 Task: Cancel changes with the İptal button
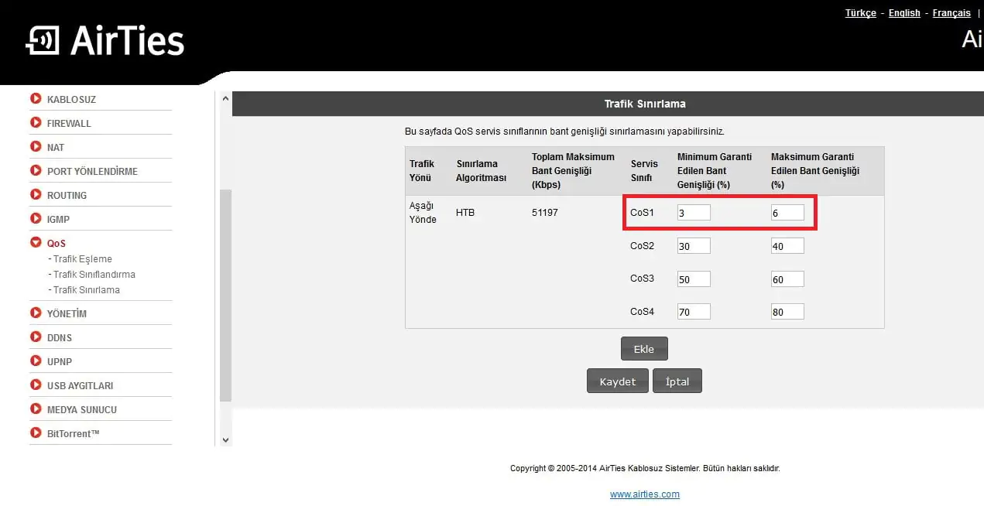(x=677, y=381)
